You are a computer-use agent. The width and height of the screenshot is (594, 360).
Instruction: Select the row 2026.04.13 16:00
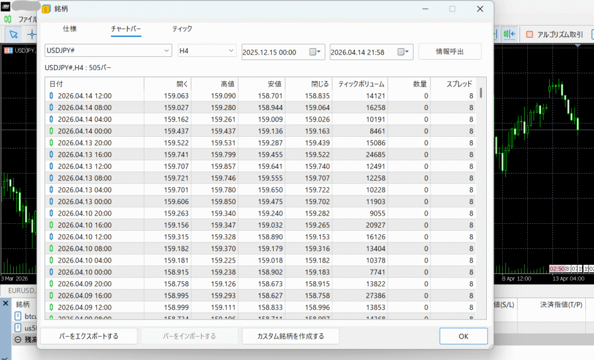(x=260, y=154)
